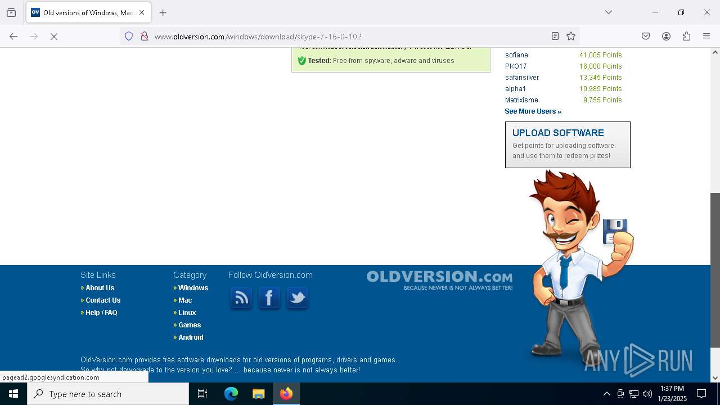The image size is (720, 405).
Task: Open a new browser tab
Action: [x=163, y=12]
